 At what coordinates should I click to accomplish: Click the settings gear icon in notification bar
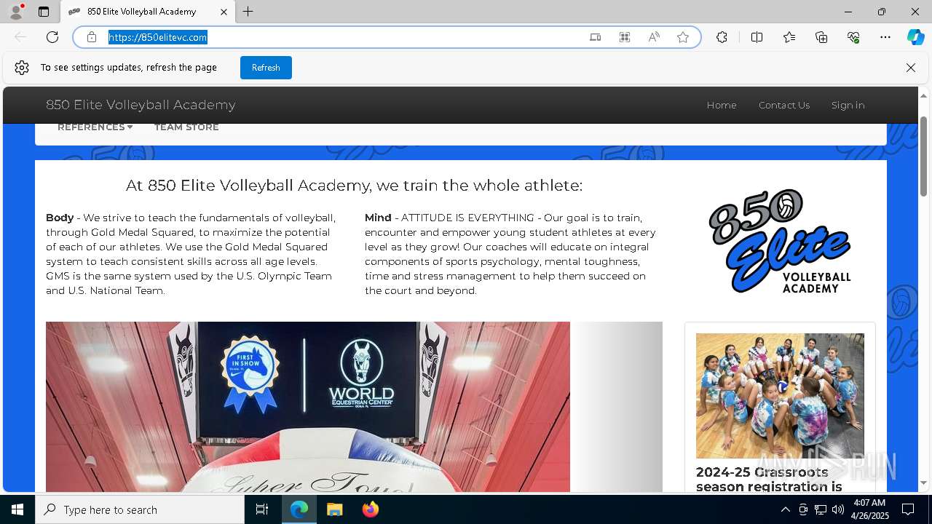point(22,68)
